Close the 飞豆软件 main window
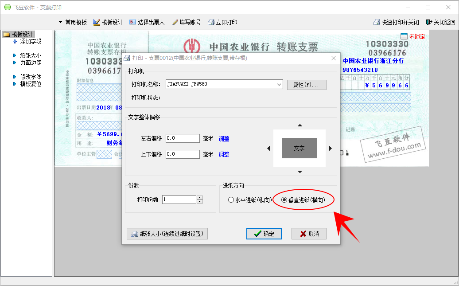Image resolution: width=459 pixels, height=286 pixels. click(x=448, y=8)
